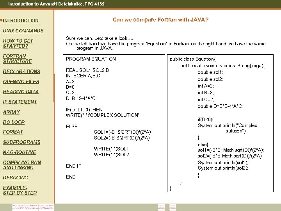Click the 'PROGRAM EQUATION' line in the Fortran box
The width and height of the screenshot is (281, 211).
pyautogui.click(x=91, y=59)
